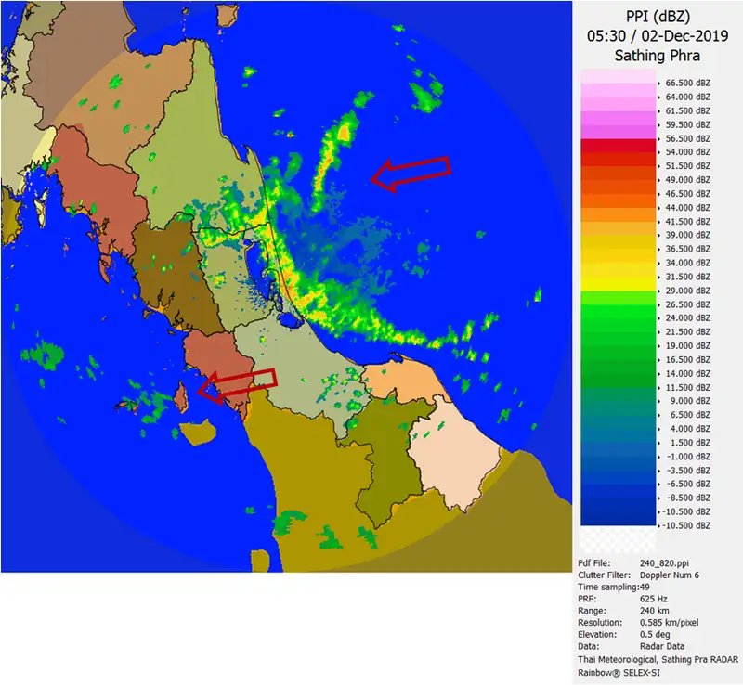Click the '-1.000 dBZ' legend label
The image size is (743, 685).
(688, 456)
